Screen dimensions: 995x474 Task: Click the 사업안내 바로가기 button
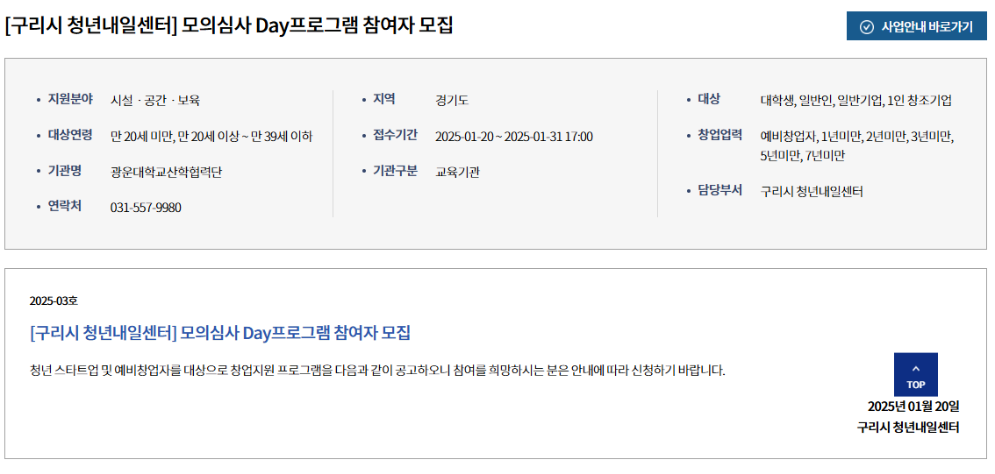point(916,26)
